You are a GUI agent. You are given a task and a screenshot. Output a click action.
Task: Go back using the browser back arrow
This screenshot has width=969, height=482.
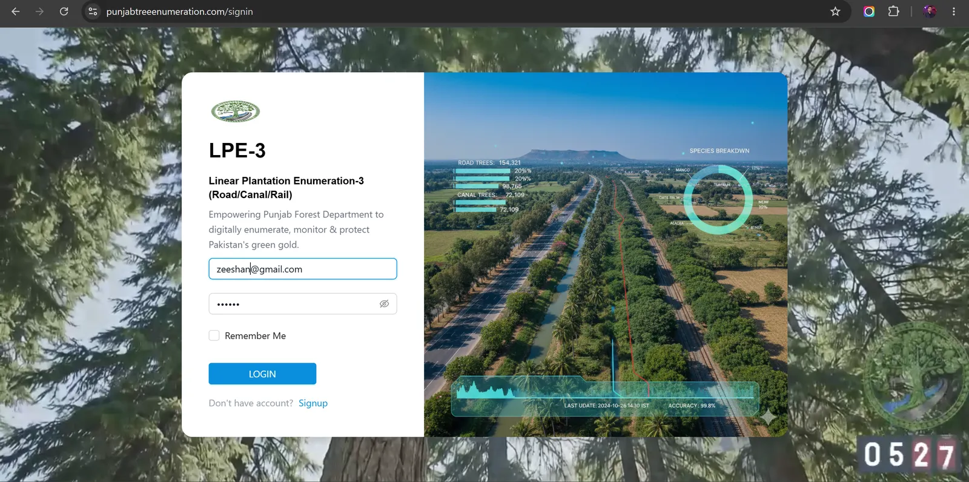16,12
